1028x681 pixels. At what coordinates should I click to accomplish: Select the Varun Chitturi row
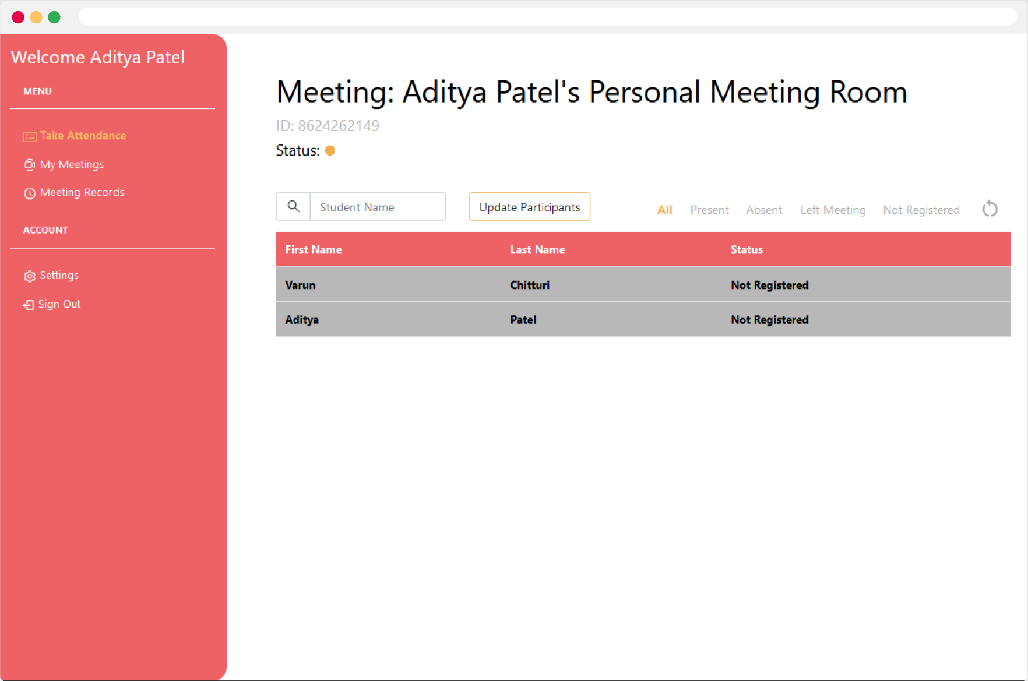[x=643, y=284]
